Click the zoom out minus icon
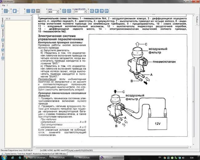Viewport: 200px width, 160px height. [x=69, y=11]
